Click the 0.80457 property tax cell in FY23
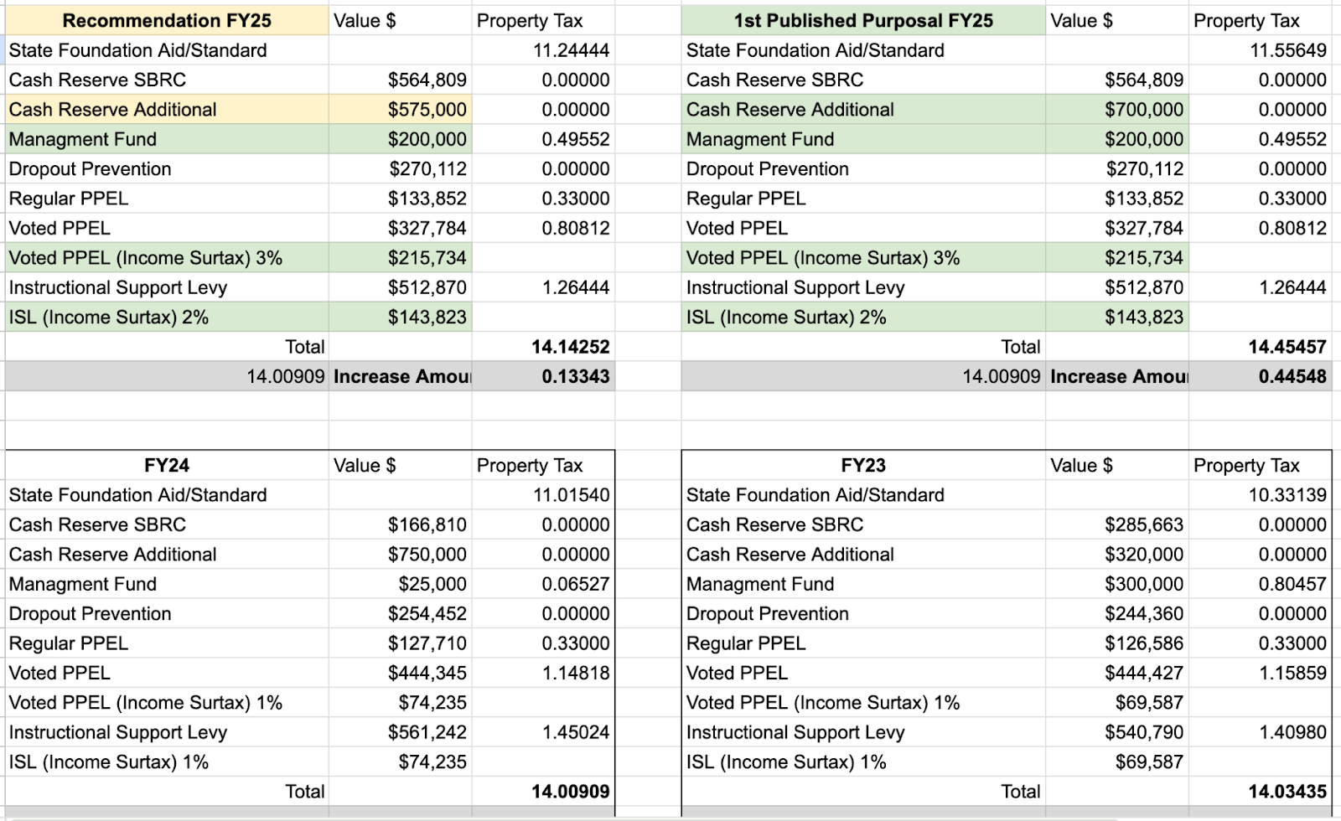The width and height of the screenshot is (1341, 821). click(x=1260, y=584)
